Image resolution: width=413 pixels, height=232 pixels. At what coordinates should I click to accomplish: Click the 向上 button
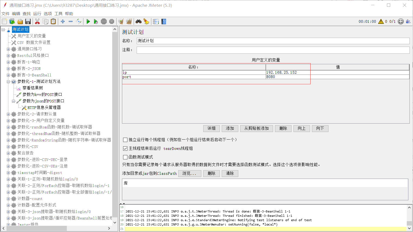tap(302, 128)
